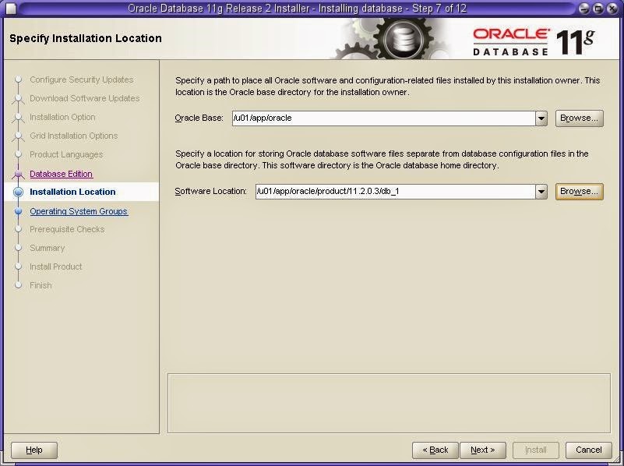Click the Database Edition step marker icon
The width and height of the screenshot is (624, 466).
(x=18, y=174)
